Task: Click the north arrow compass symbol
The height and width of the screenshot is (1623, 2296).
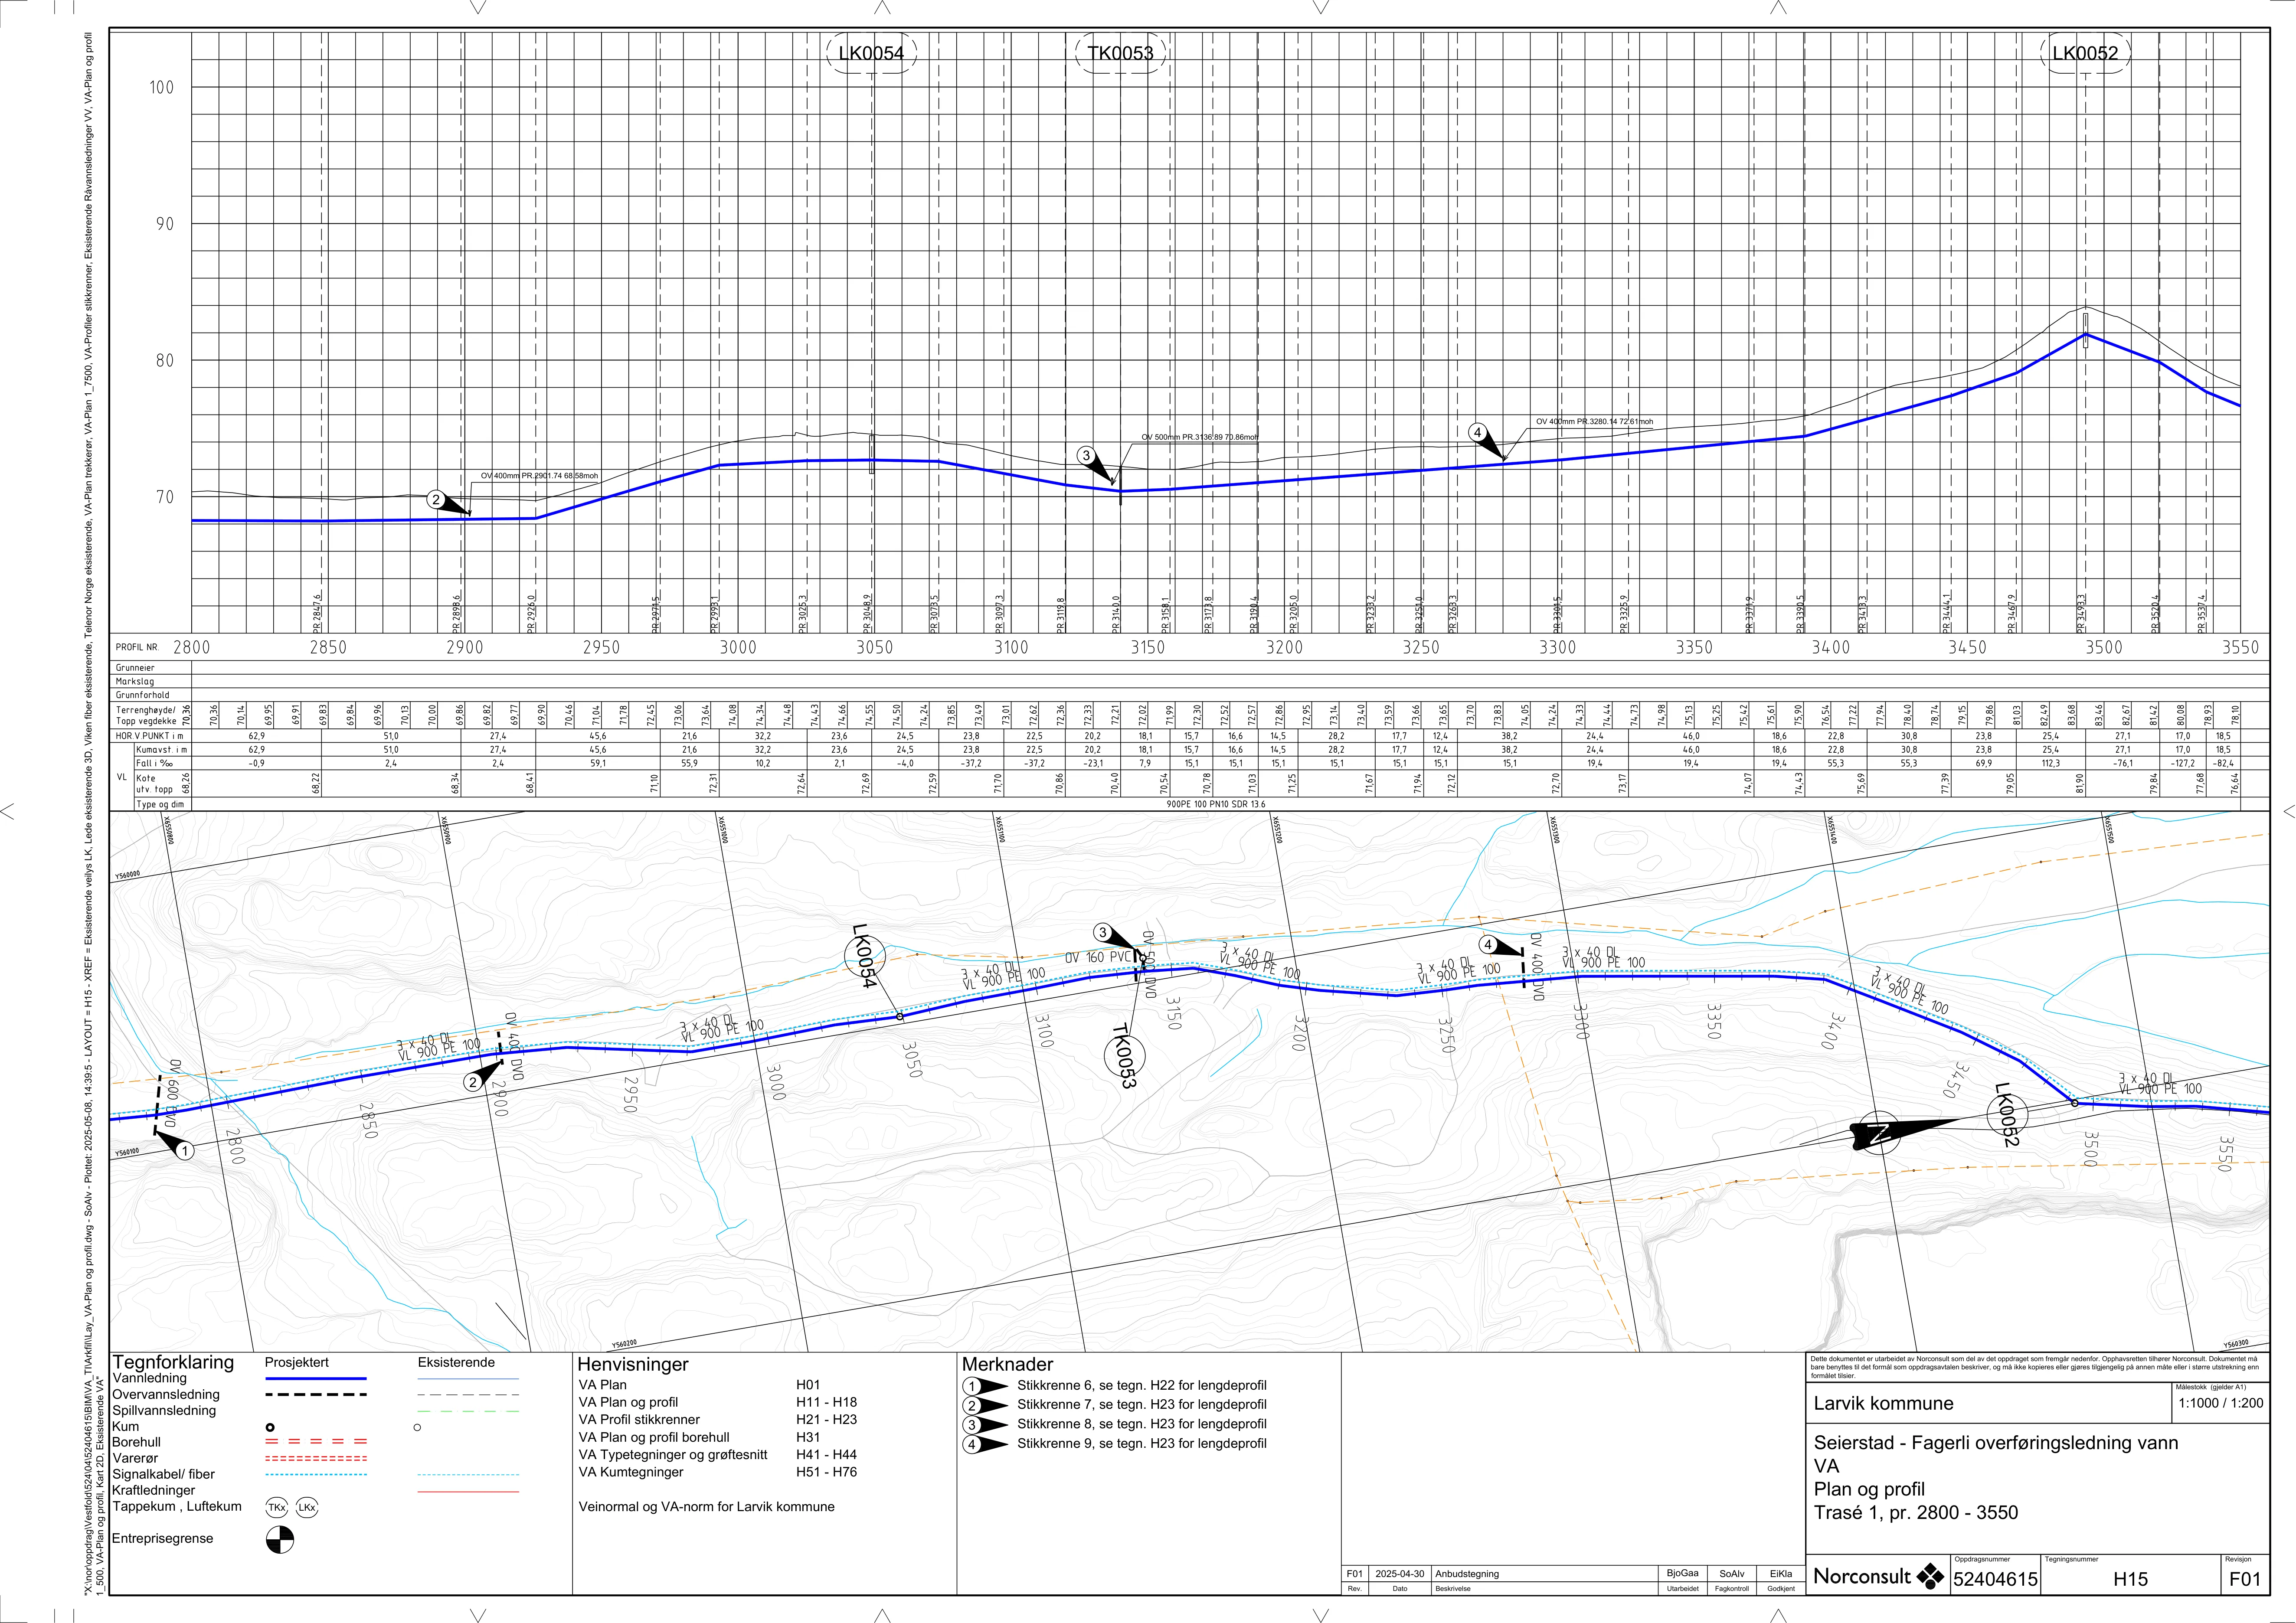Action: coord(1880,1133)
